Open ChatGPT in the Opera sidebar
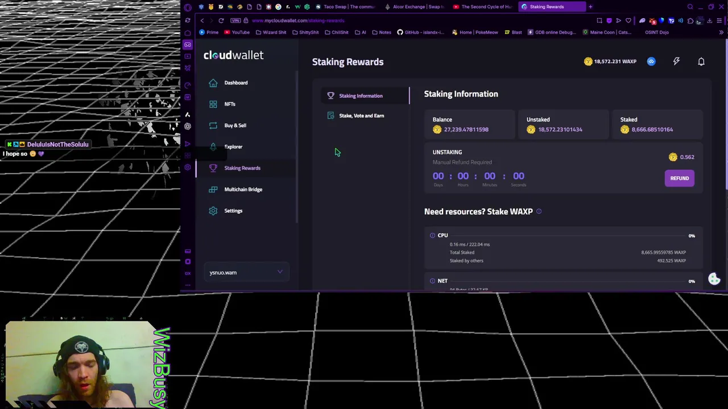Viewport: 728px width, 409px height. [188, 126]
